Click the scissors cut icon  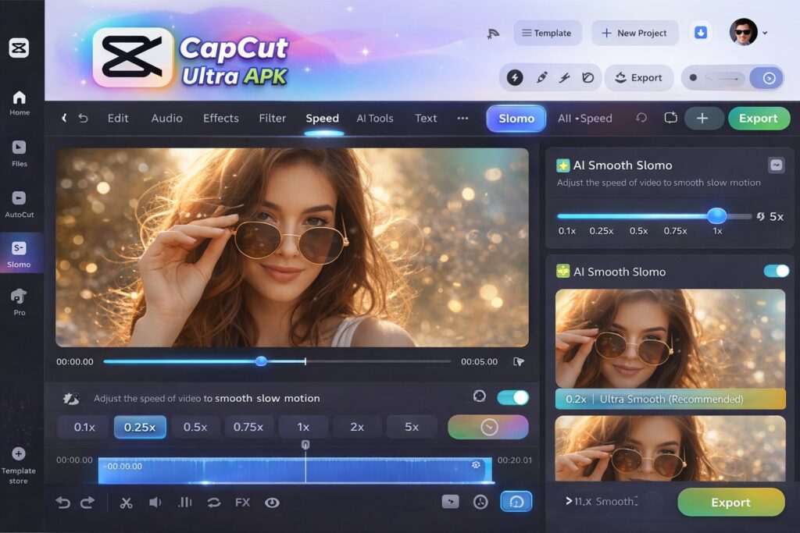(x=126, y=503)
